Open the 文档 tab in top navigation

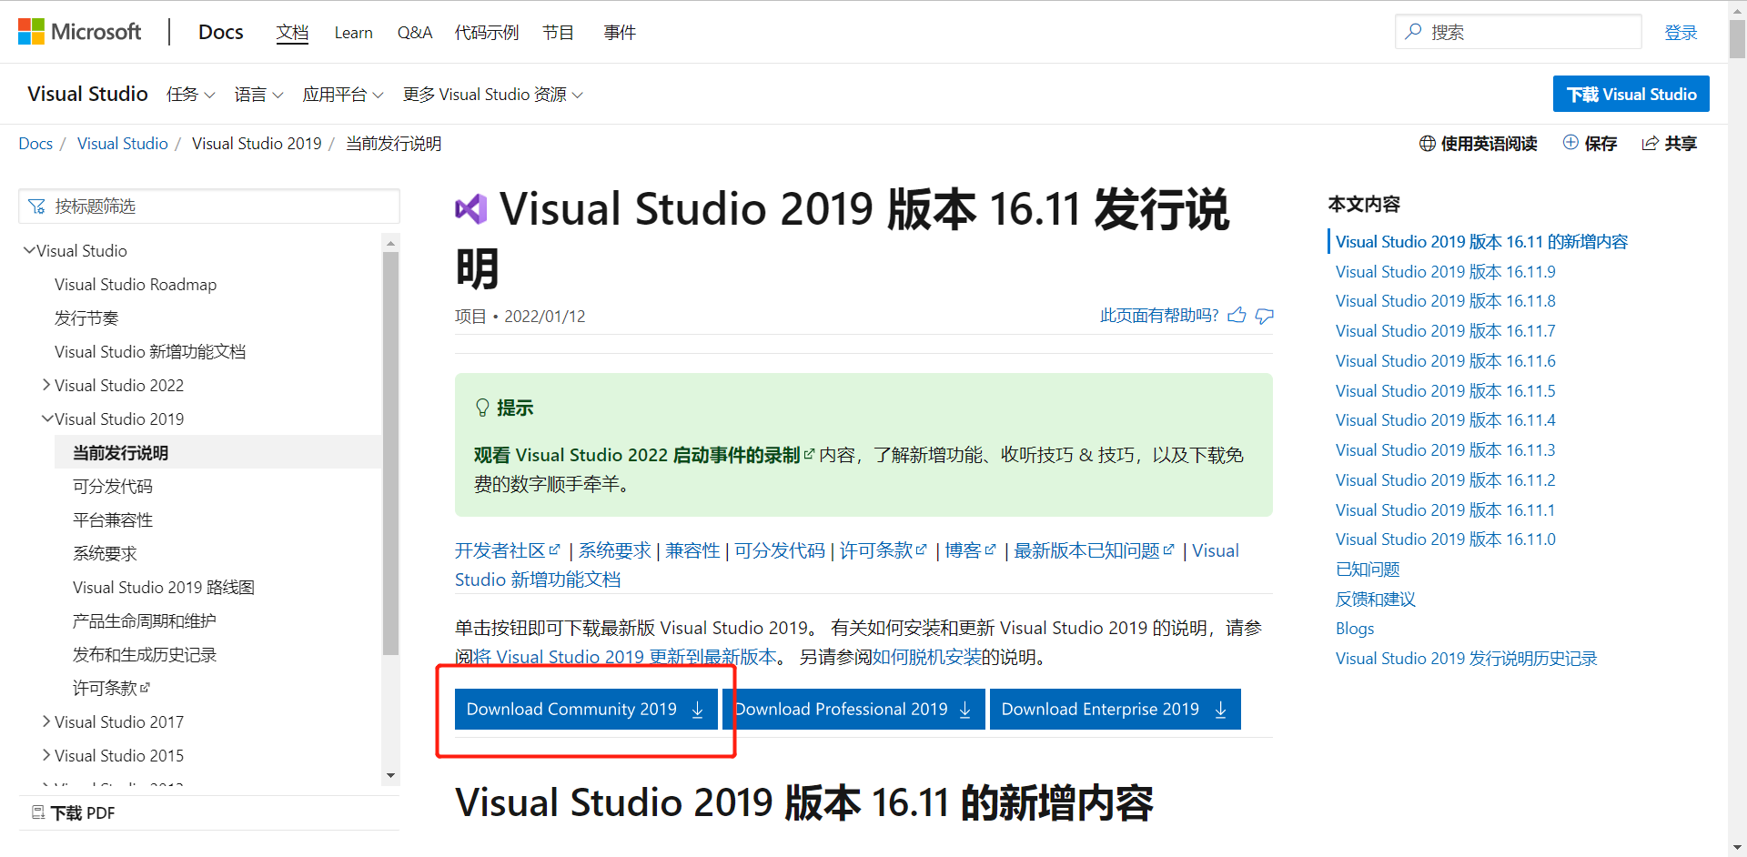tap(292, 33)
